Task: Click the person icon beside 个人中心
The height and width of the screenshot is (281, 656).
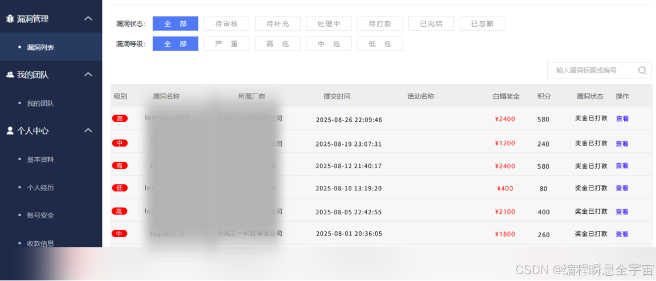Action: [10, 131]
